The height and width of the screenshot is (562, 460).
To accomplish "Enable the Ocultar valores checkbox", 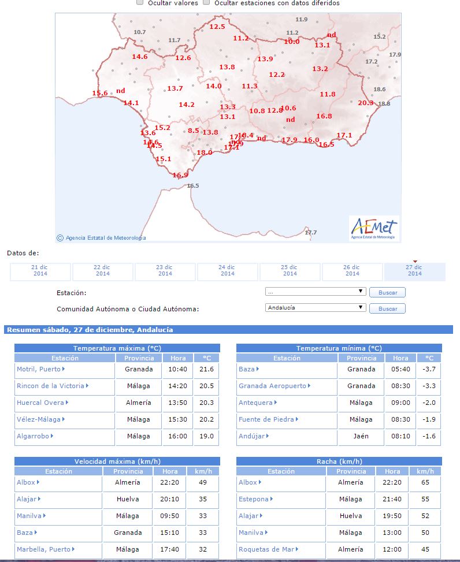I will point(140,3).
